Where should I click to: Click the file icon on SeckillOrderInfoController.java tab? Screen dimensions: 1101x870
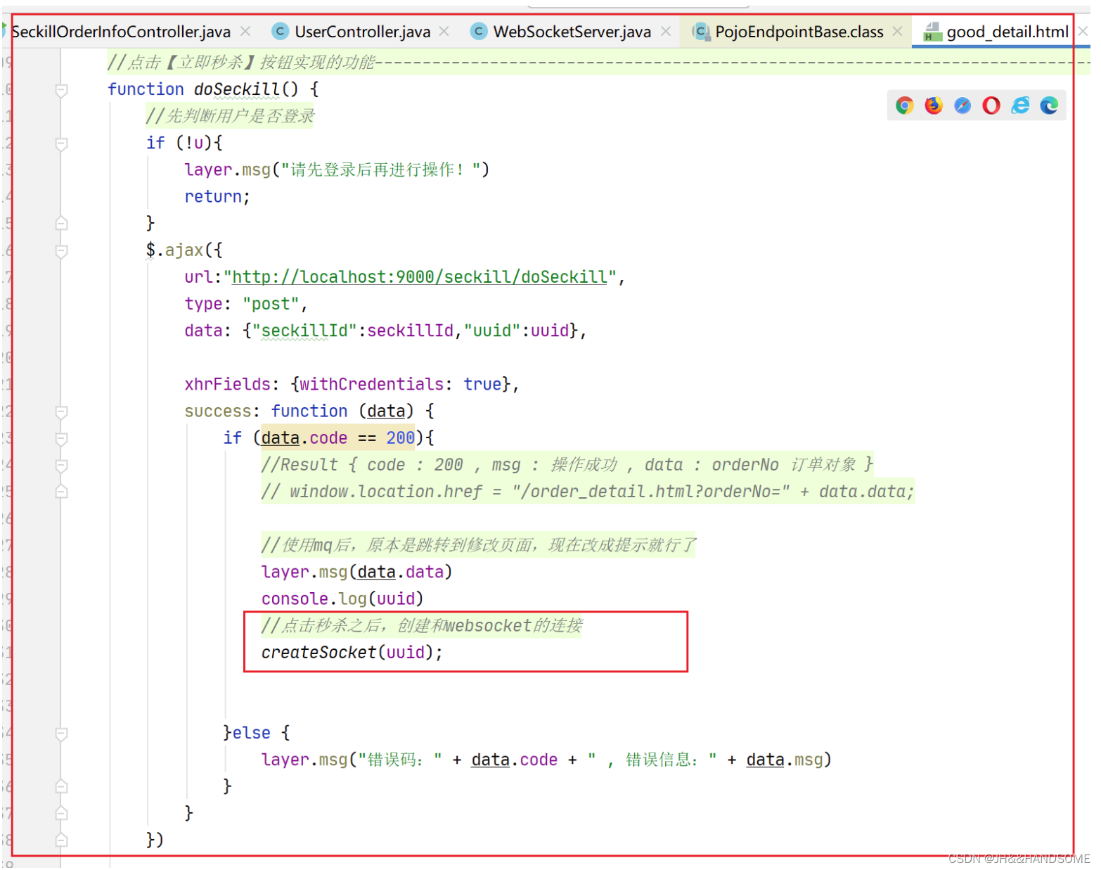pyautogui.click(x=6, y=31)
